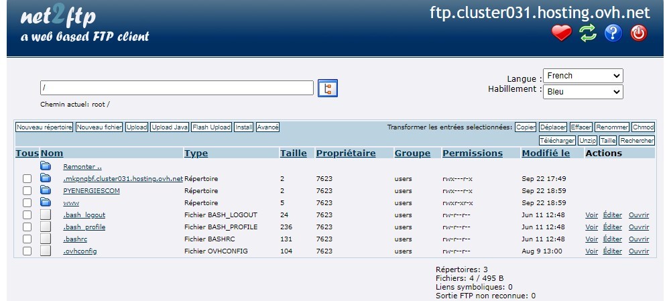Click the red power logout icon
Screen dimensions: 669x301
pos(639,33)
